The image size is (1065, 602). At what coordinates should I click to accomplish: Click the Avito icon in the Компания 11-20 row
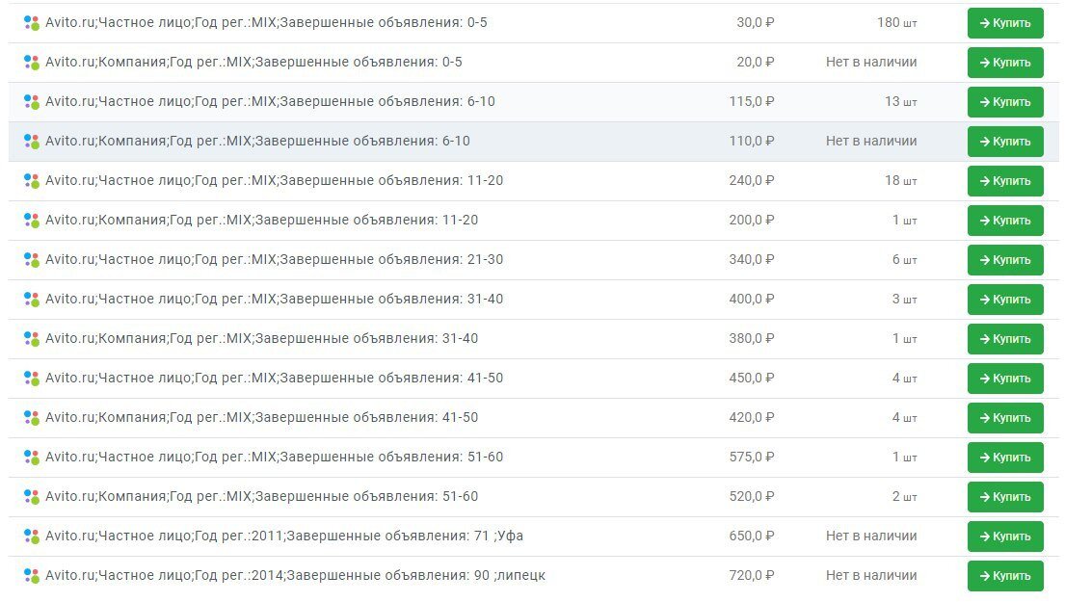pos(31,220)
